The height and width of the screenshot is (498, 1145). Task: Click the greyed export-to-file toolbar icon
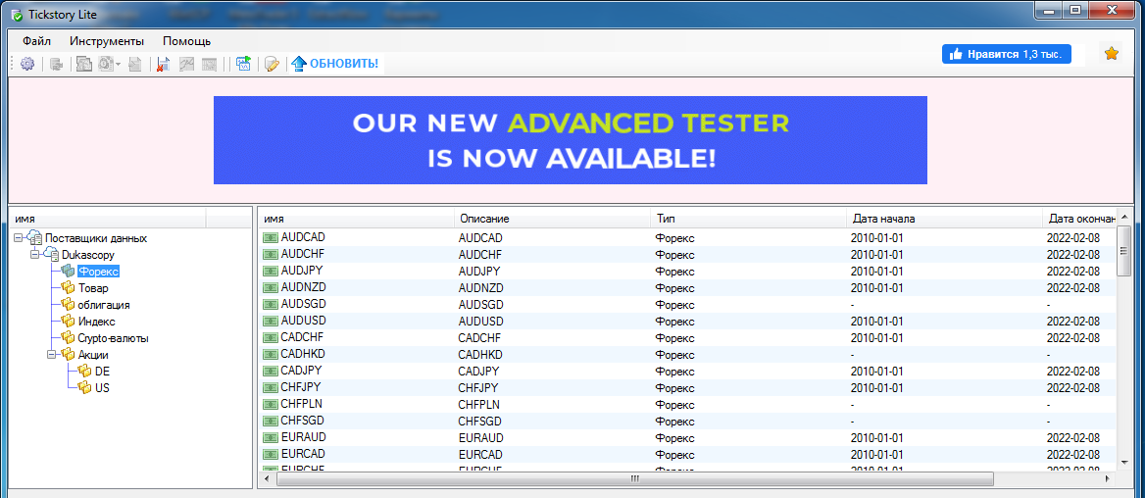point(84,64)
